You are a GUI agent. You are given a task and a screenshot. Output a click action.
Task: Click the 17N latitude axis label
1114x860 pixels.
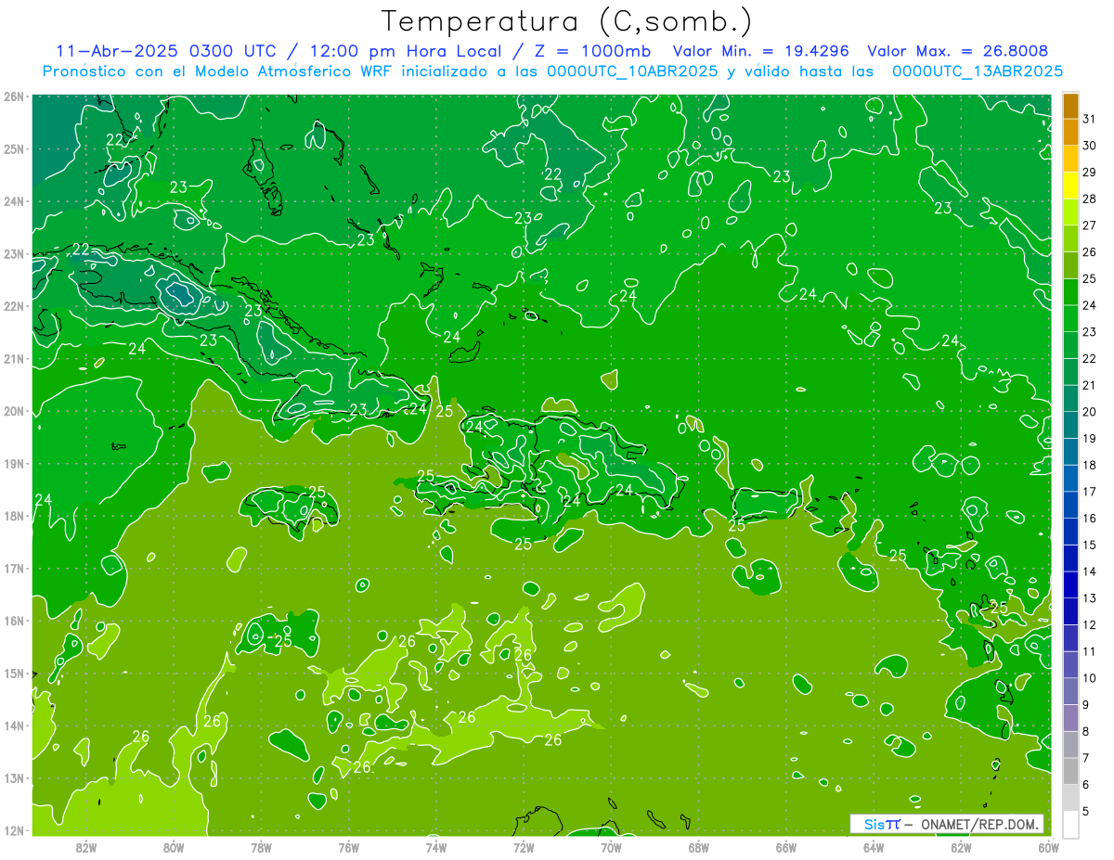pyautogui.click(x=14, y=568)
